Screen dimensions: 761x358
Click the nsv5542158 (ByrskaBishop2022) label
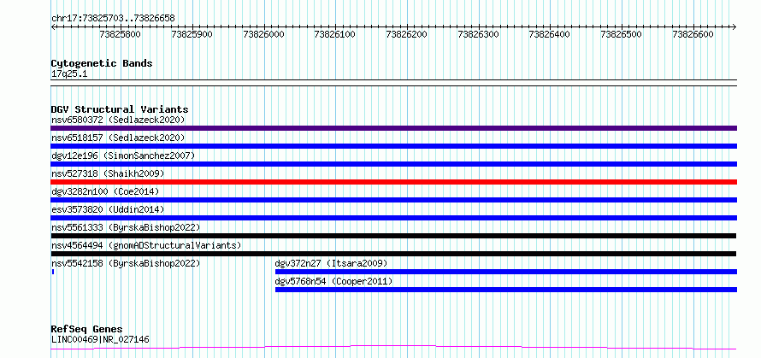(x=126, y=263)
